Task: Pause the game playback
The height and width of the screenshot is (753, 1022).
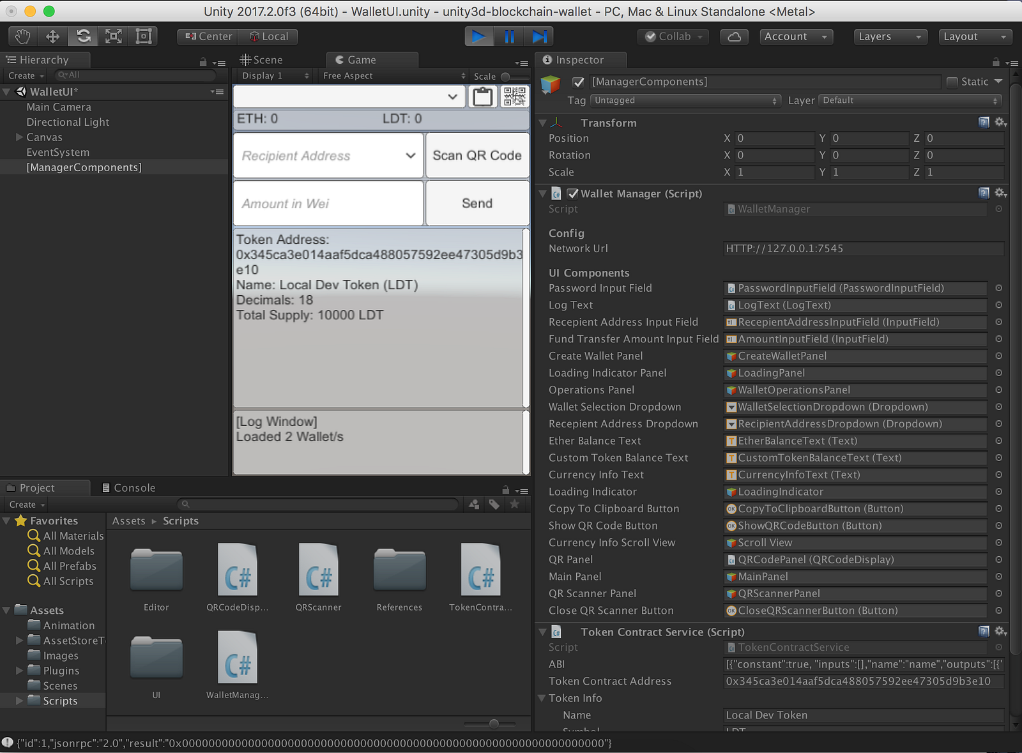Action: tap(509, 36)
